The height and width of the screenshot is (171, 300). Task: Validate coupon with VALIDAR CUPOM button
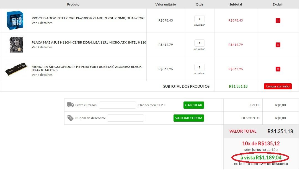tap(189, 118)
